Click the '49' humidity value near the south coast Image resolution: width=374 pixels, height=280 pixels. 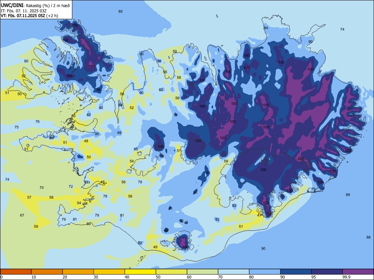(x=155, y=247)
